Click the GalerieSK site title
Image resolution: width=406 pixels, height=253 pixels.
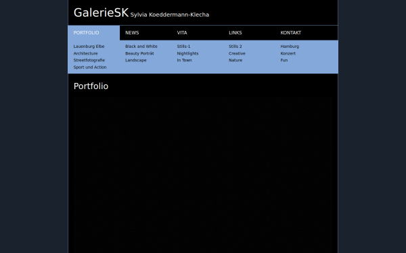(x=101, y=13)
